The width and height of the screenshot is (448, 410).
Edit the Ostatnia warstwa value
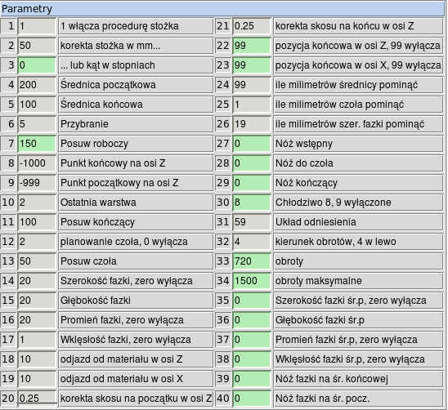37,203
